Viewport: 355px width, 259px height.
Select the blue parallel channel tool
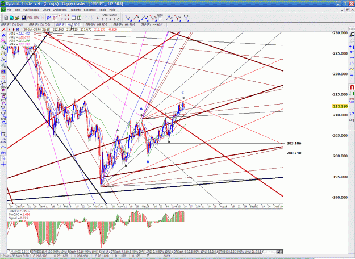3,36
